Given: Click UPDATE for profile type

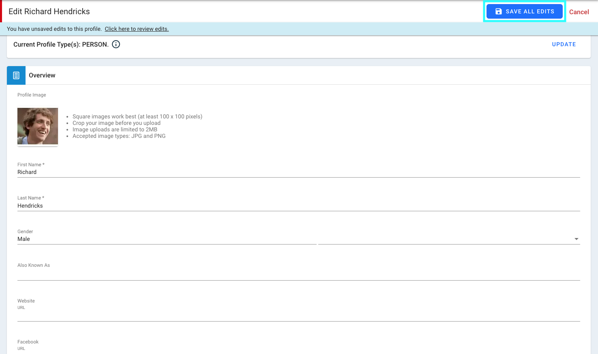Looking at the screenshot, I should (x=564, y=44).
